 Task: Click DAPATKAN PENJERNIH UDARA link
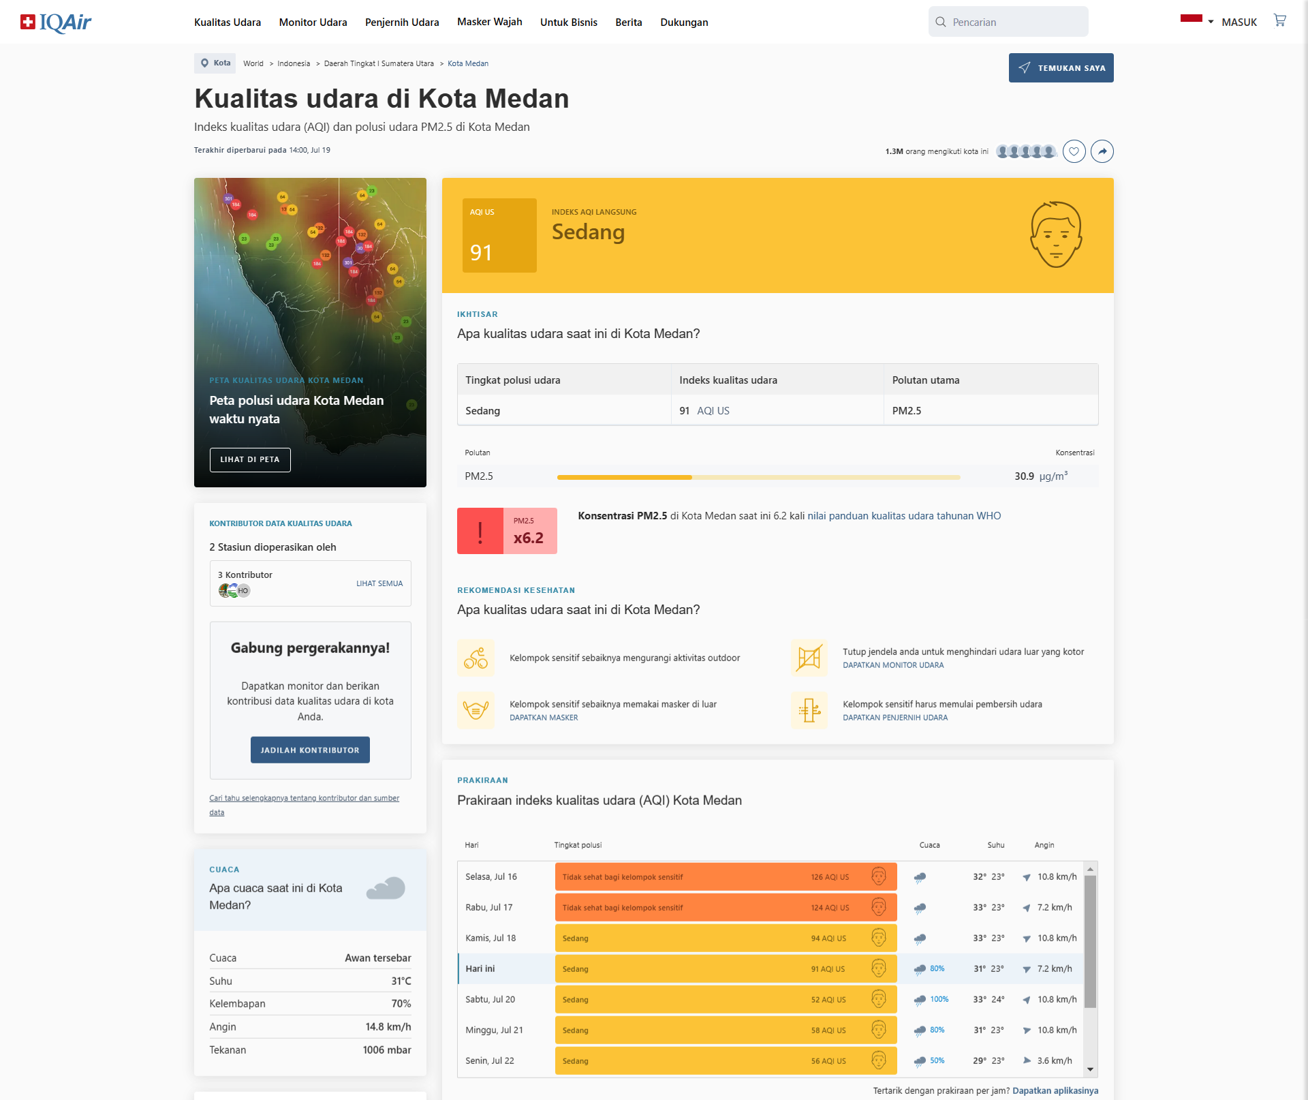click(895, 718)
